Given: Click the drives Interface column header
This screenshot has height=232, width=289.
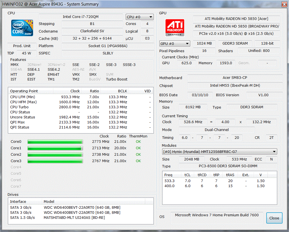Looking at the screenshot, I should point(25,202).
